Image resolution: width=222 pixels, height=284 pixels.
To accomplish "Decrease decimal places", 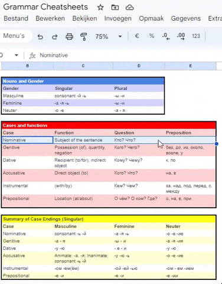I will point(166,36).
